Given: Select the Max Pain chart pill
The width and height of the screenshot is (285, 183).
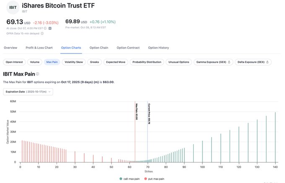Looking at the screenshot, I should click(52, 62).
